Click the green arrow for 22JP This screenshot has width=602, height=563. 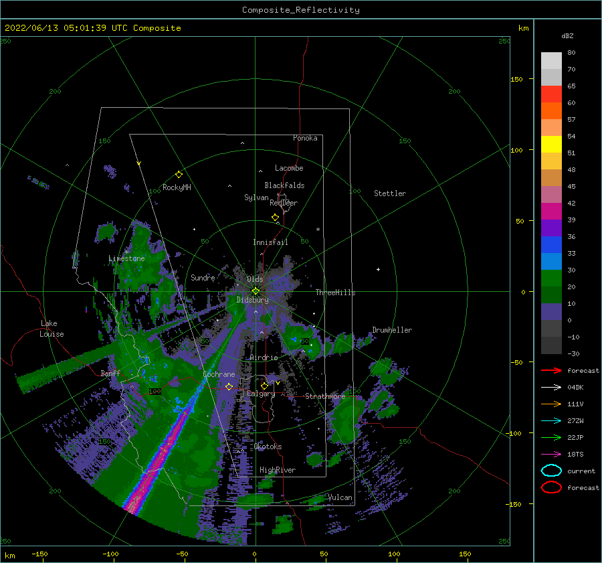[551, 437]
